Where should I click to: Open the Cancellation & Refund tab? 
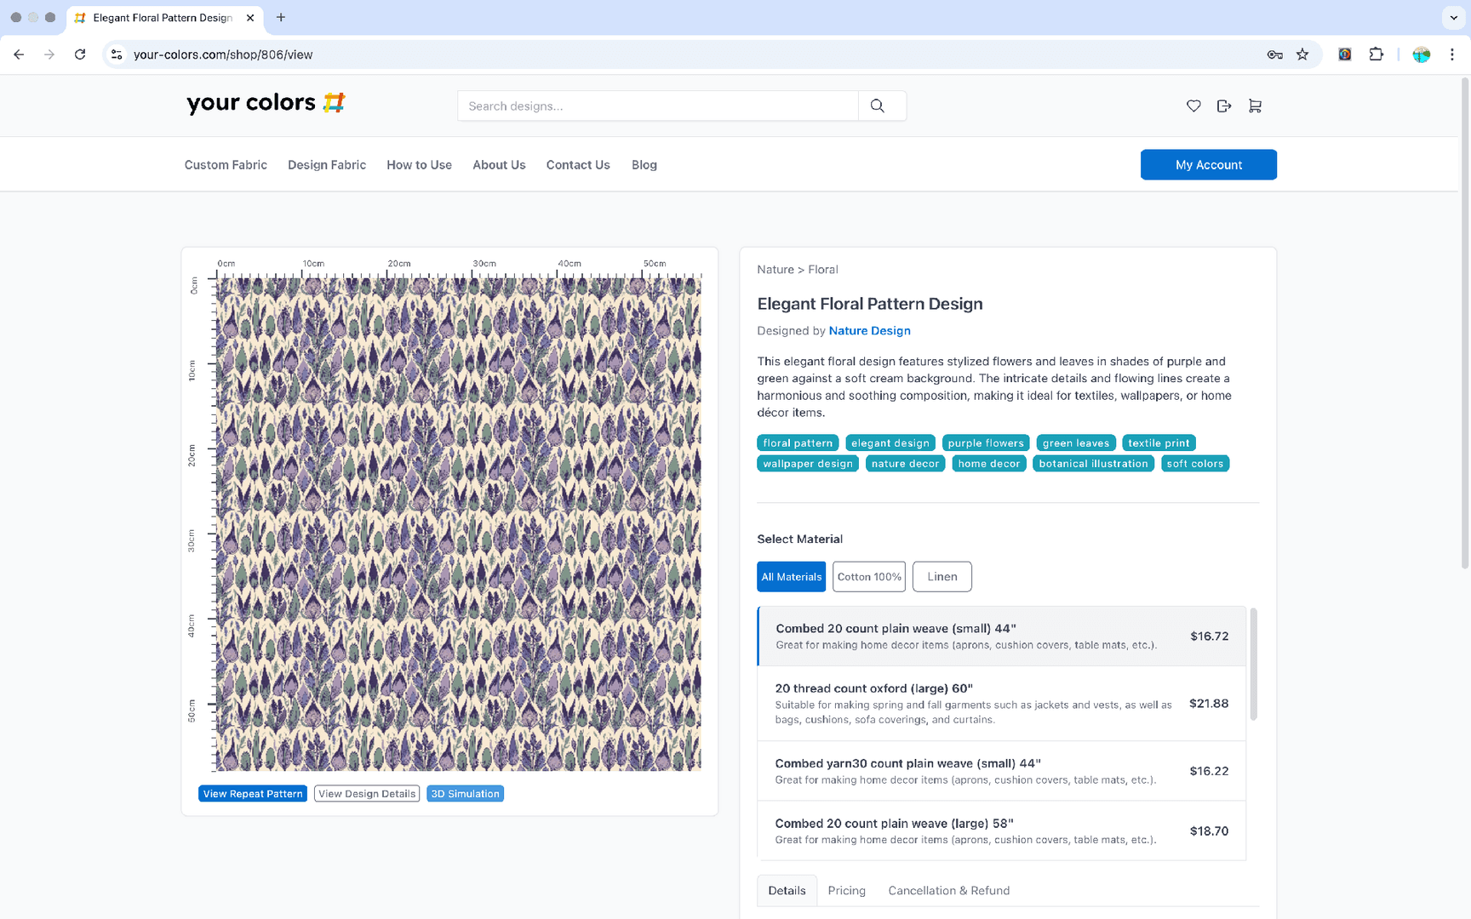tap(948, 891)
